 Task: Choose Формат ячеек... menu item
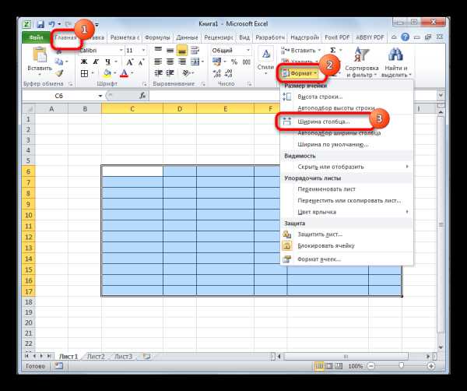pos(346,259)
